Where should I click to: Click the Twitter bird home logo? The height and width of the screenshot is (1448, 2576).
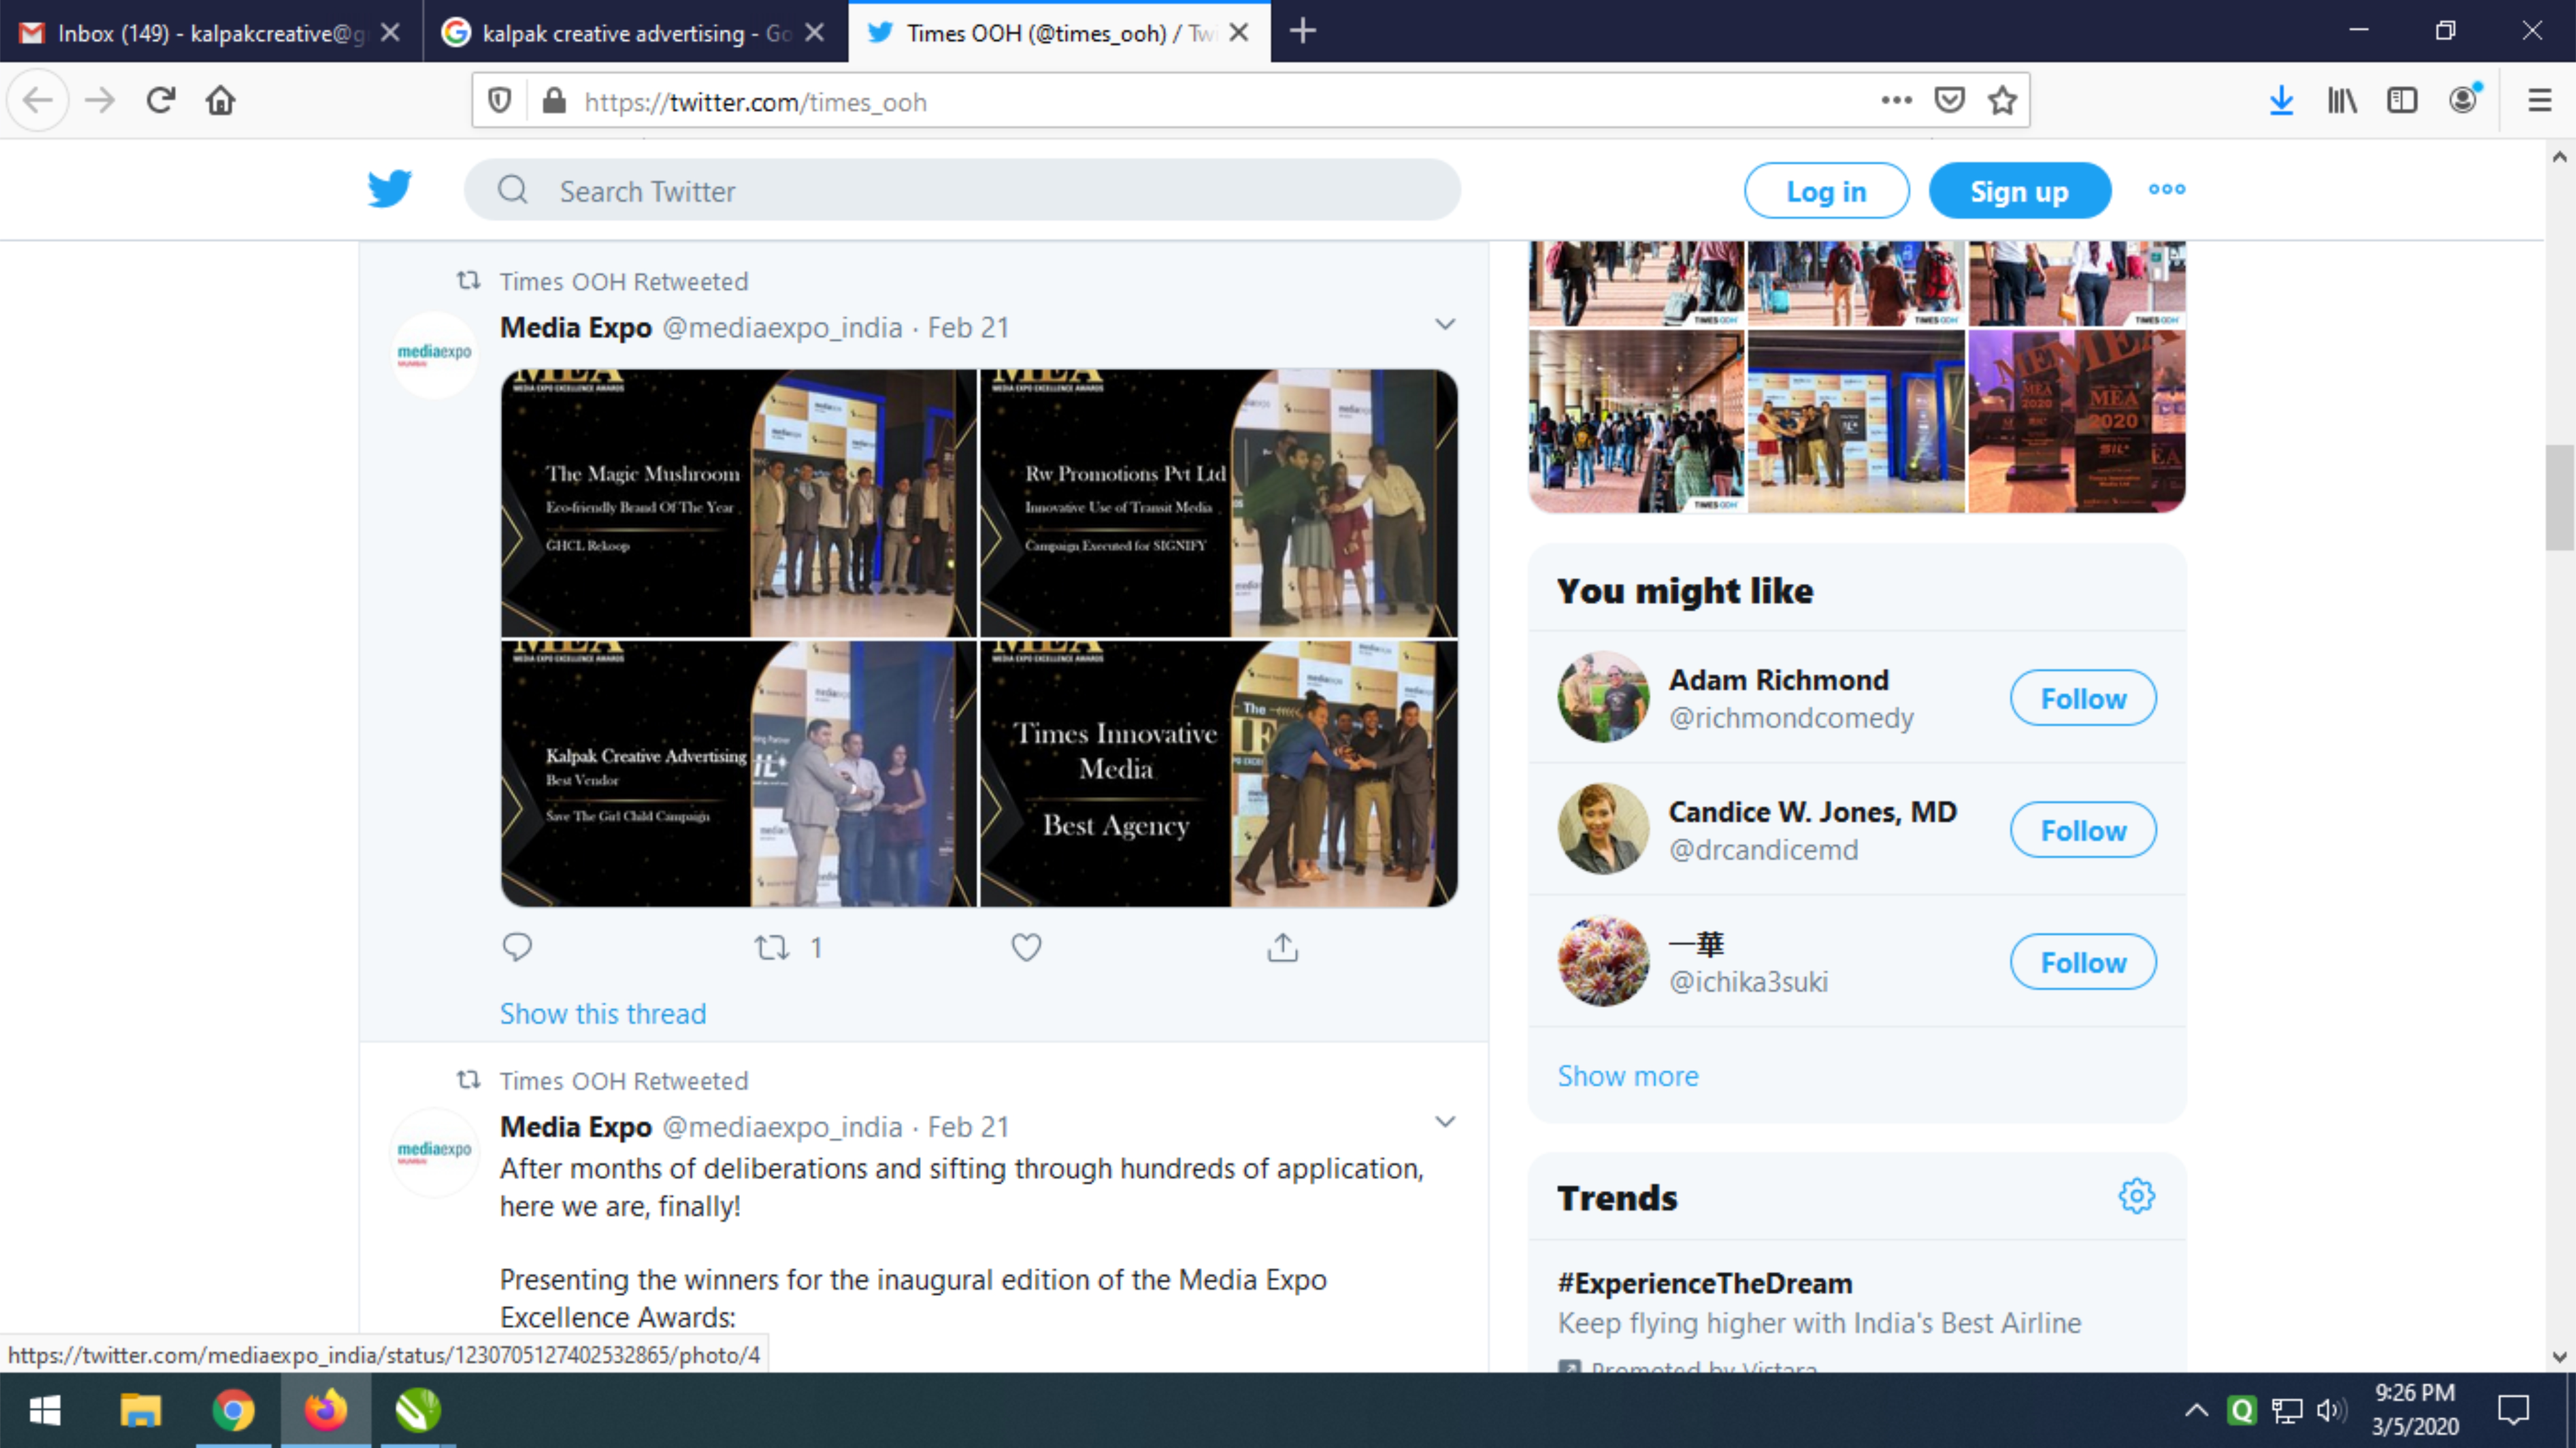pyautogui.click(x=389, y=189)
